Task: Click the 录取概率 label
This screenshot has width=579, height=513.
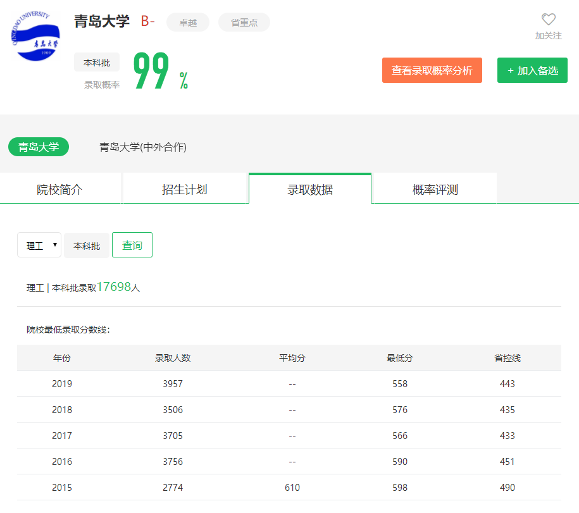Action: pos(102,85)
